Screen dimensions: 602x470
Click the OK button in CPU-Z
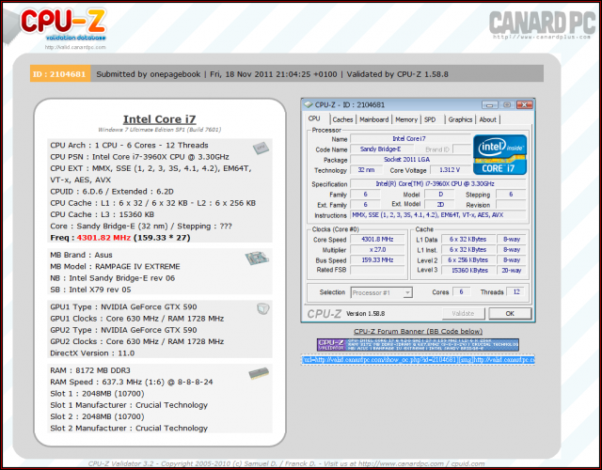[510, 313]
